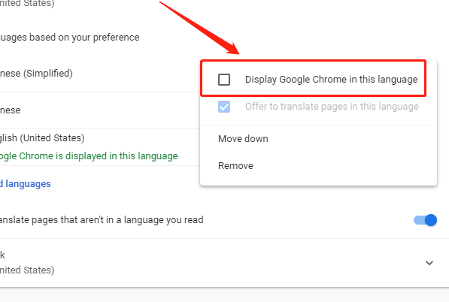The image size is (449, 302).
Task: Expand the spell check section chevron
Action: pyautogui.click(x=429, y=263)
